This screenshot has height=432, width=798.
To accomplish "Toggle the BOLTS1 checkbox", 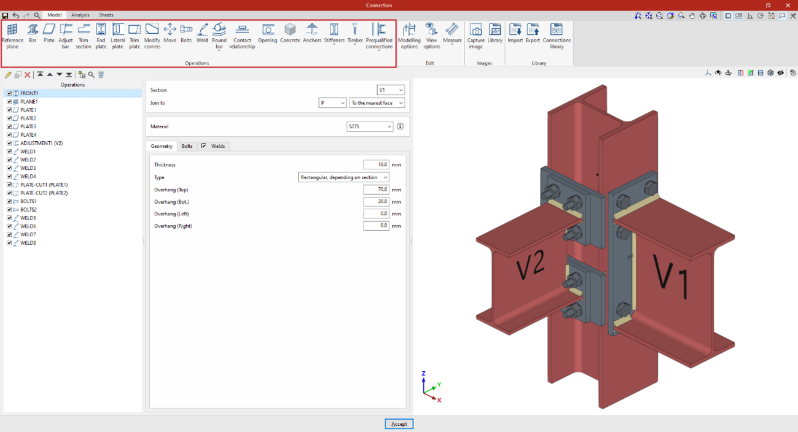I will [x=9, y=201].
